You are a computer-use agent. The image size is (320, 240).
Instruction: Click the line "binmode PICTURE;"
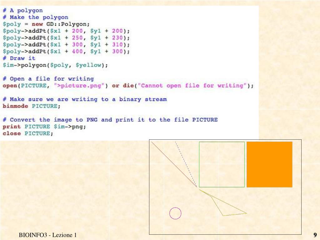[x=32, y=106]
